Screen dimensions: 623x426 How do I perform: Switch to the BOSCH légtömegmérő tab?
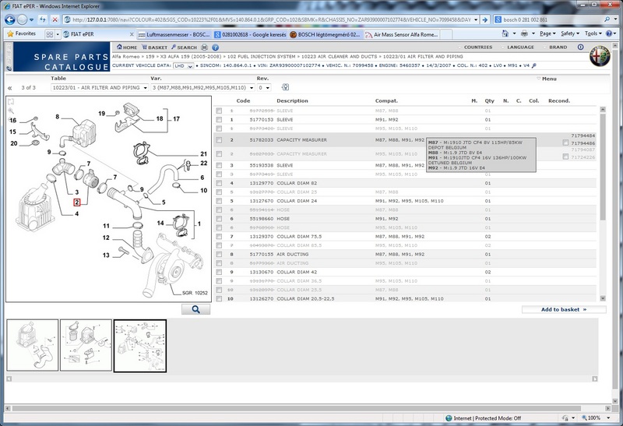click(326, 34)
